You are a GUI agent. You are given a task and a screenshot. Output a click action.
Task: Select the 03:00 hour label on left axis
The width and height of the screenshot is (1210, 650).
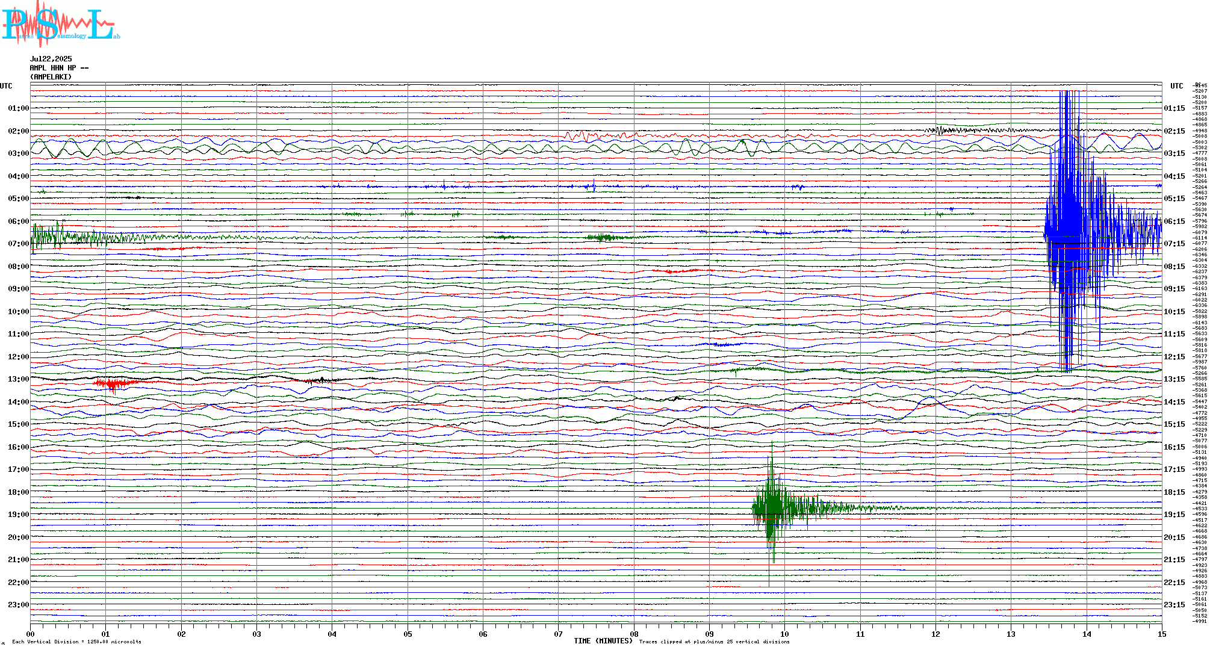19,153
